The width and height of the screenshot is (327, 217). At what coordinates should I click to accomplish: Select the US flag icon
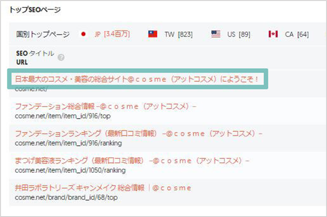click(x=216, y=34)
